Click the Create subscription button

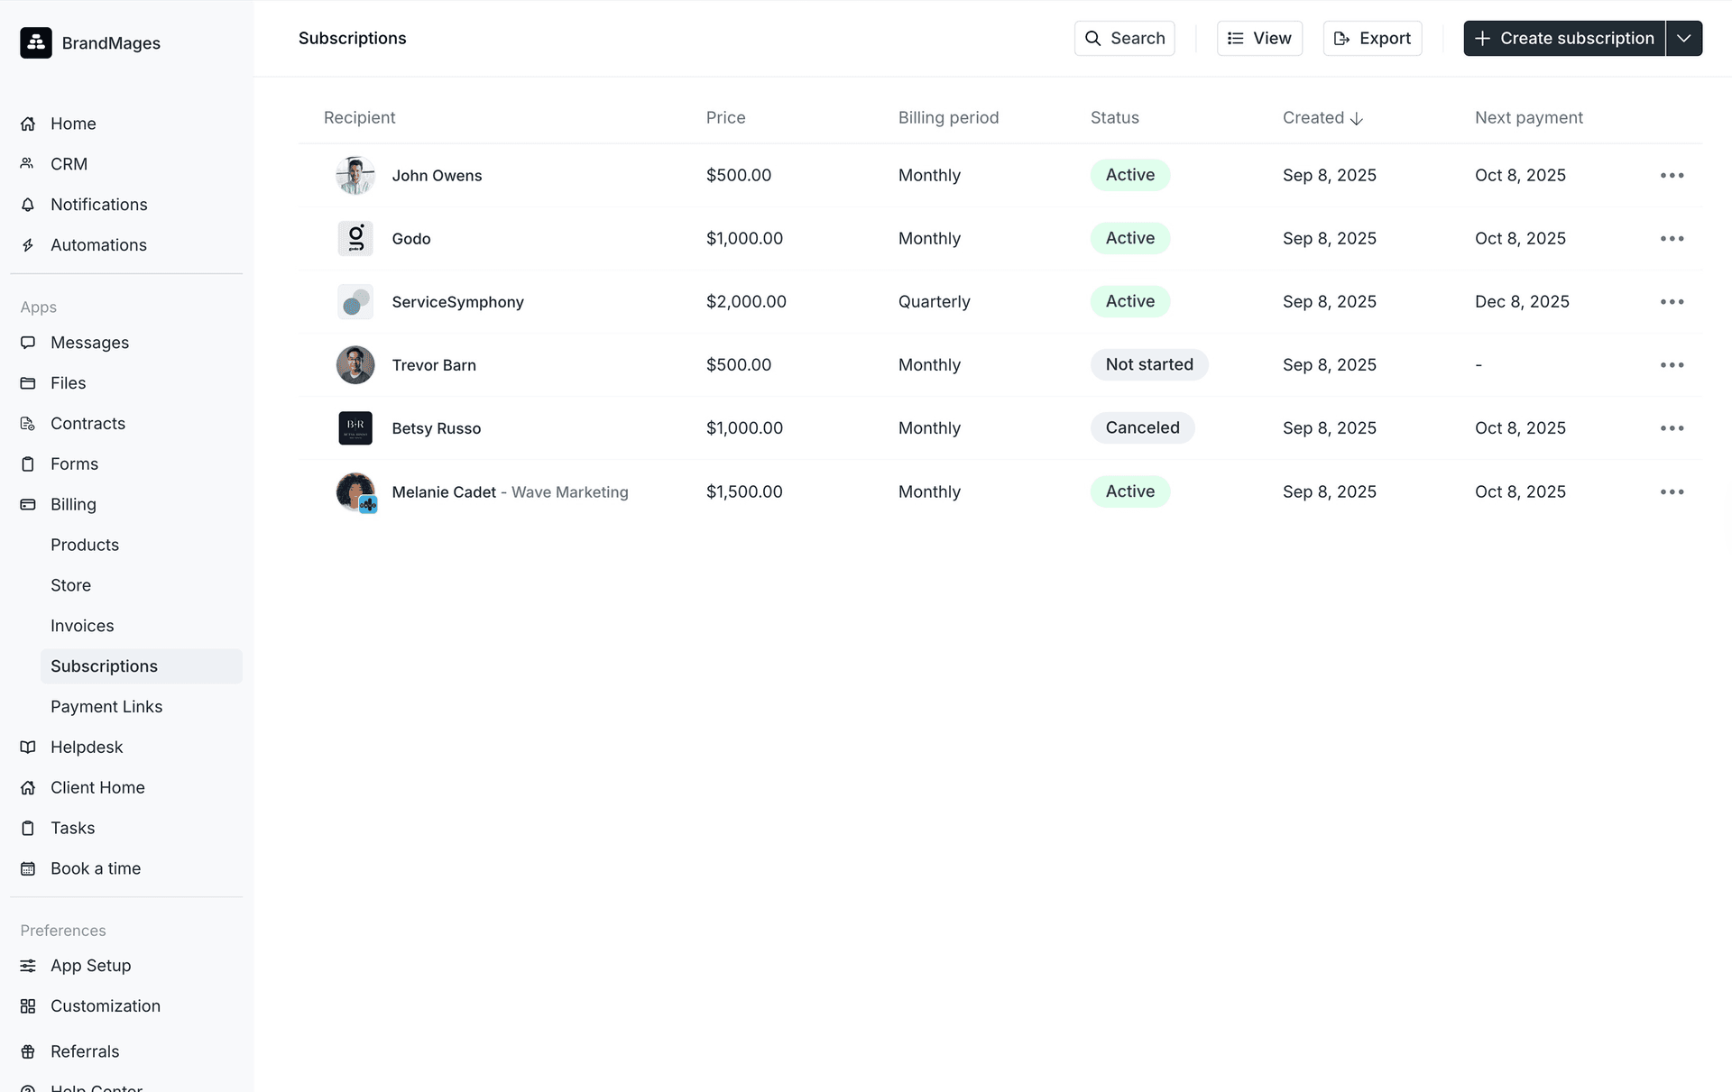pos(1563,39)
